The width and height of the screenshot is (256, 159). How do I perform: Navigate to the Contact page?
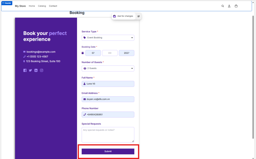[x=53, y=6]
